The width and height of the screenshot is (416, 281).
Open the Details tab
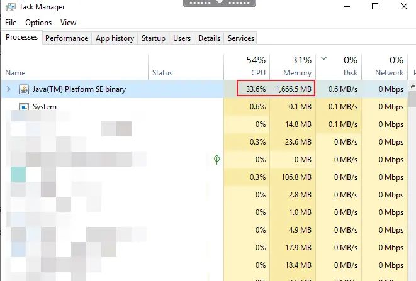[x=209, y=38]
